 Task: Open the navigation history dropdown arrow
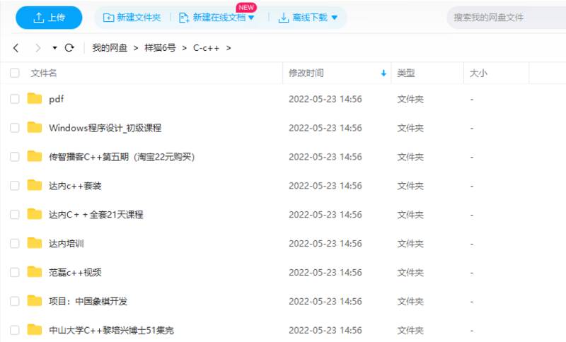[54, 48]
